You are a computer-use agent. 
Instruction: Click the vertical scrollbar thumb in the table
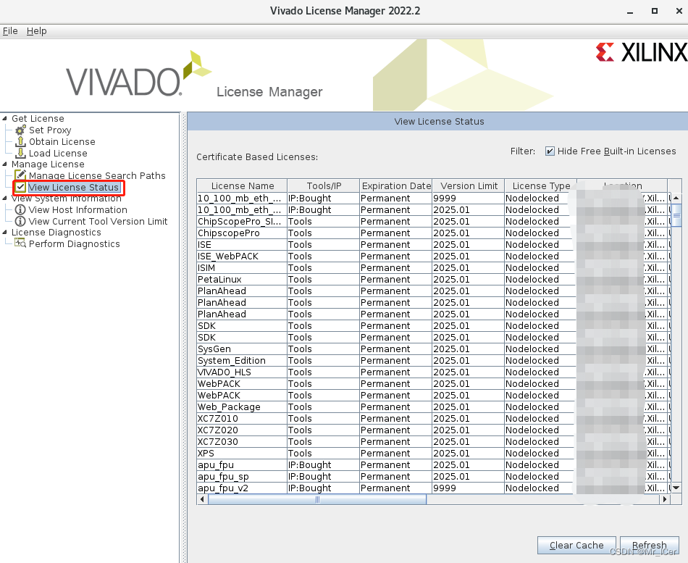click(676, 215)
